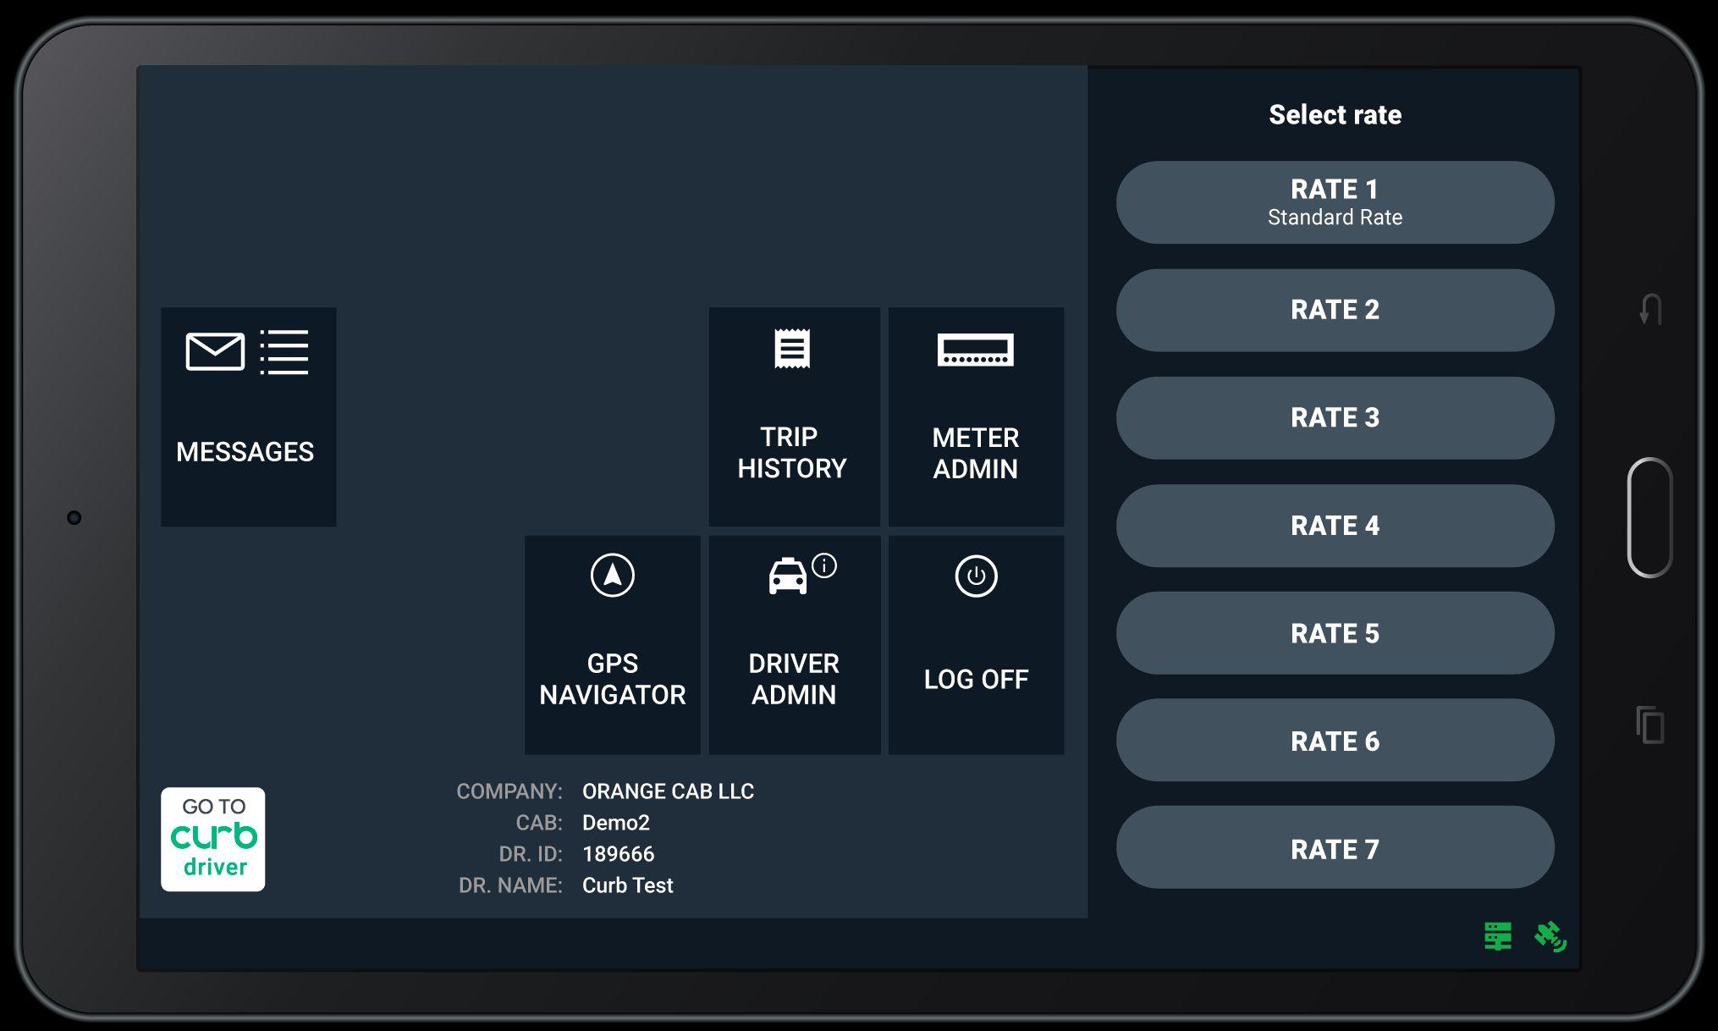Click the envelope icon in Messages
This screenshot has width=1718, height=1031.
tap(215, 351)
